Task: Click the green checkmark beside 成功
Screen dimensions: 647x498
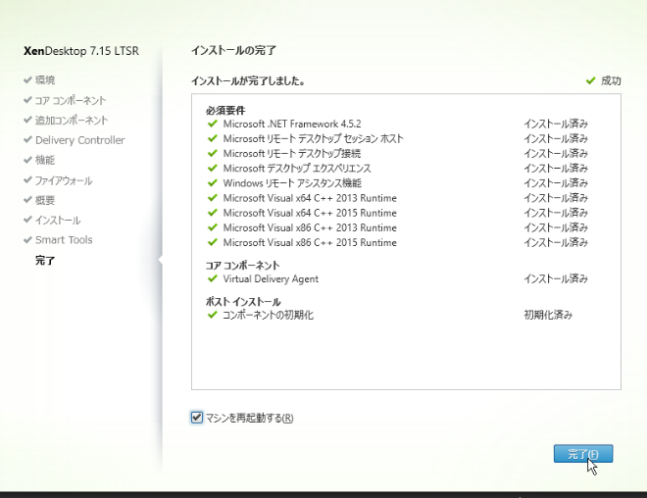Action: 590,80
